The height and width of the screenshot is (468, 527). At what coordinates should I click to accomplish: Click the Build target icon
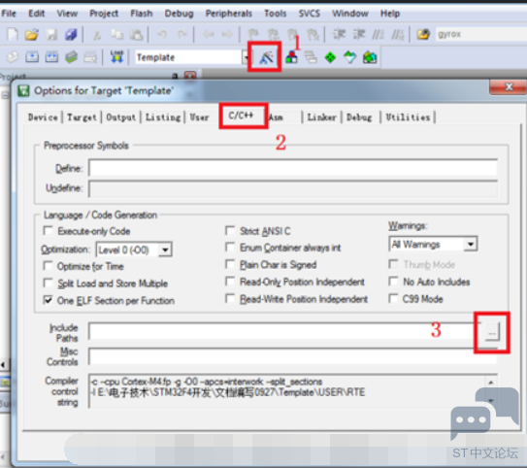(x=32, y=57)
